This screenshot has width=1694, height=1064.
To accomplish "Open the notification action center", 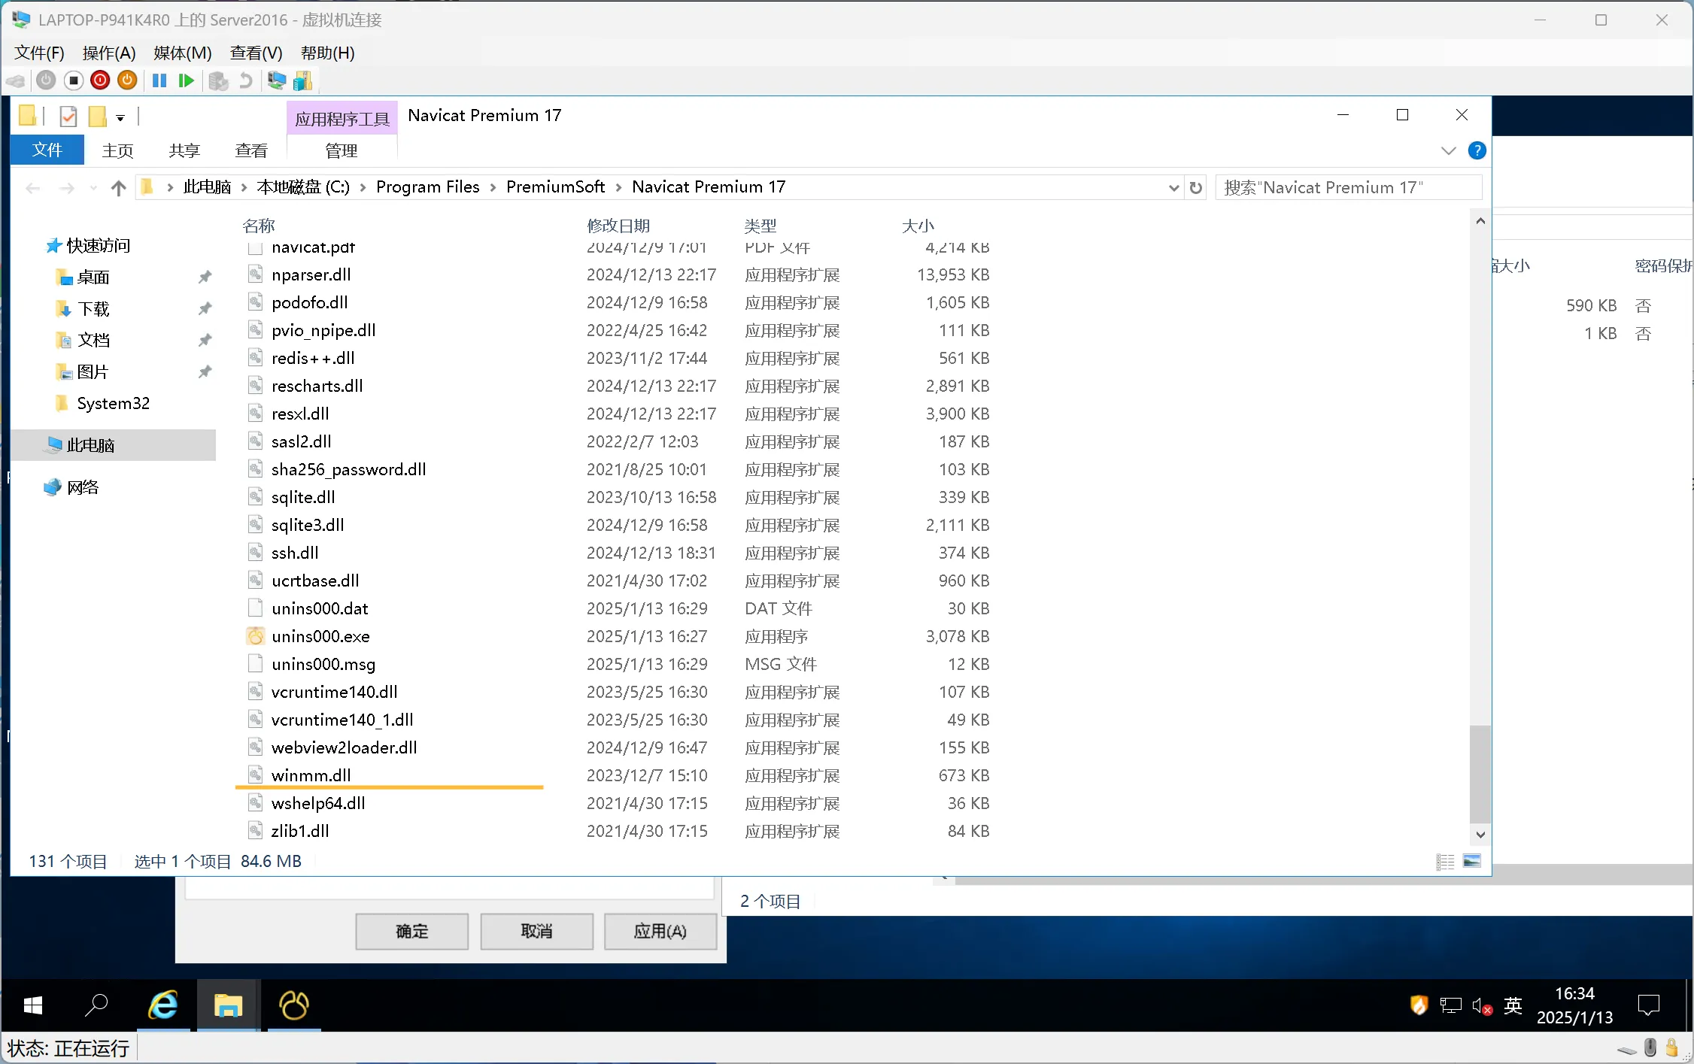I will (x=1648, y=1005).
